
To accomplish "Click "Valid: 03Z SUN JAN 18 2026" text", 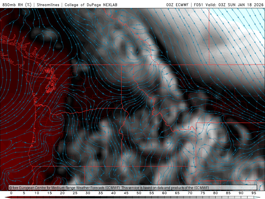I will [x=235, y=5].
